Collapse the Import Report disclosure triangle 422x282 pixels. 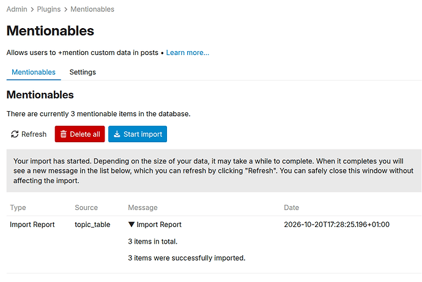tap(131, 224)
